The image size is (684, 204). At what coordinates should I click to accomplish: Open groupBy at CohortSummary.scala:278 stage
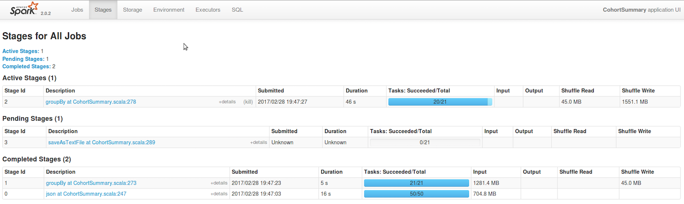tap(91, 102)
